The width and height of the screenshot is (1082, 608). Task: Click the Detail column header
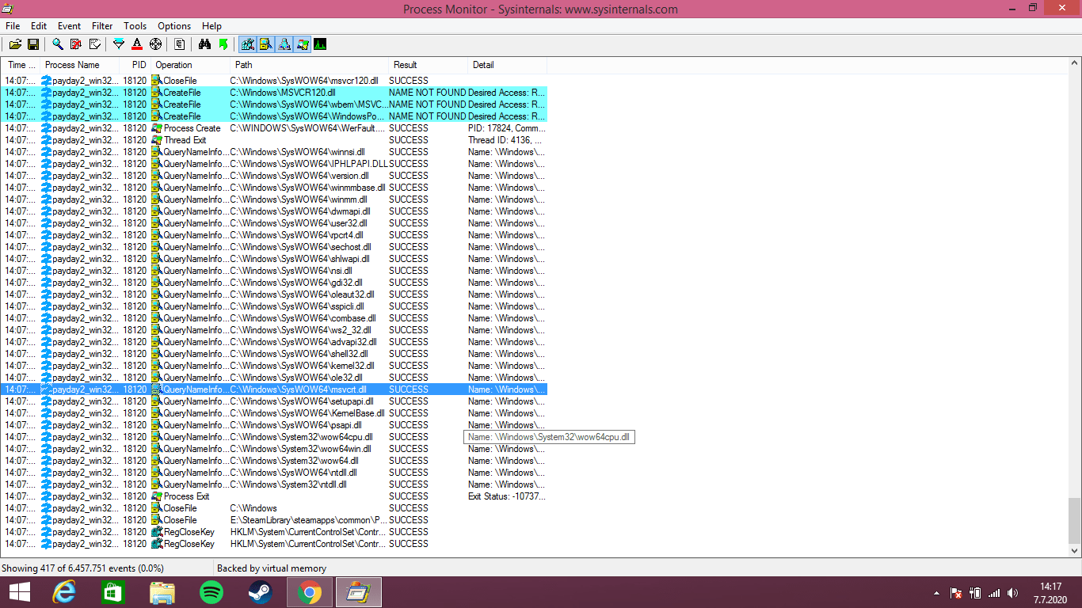[x=507, y=65]
